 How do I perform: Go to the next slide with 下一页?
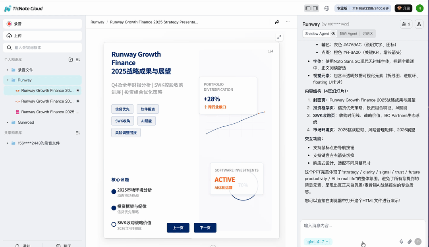(205, 228)
